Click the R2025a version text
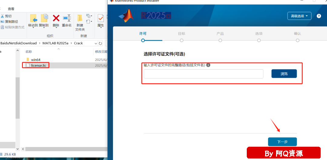327x160 pixels. pos(156,16)
